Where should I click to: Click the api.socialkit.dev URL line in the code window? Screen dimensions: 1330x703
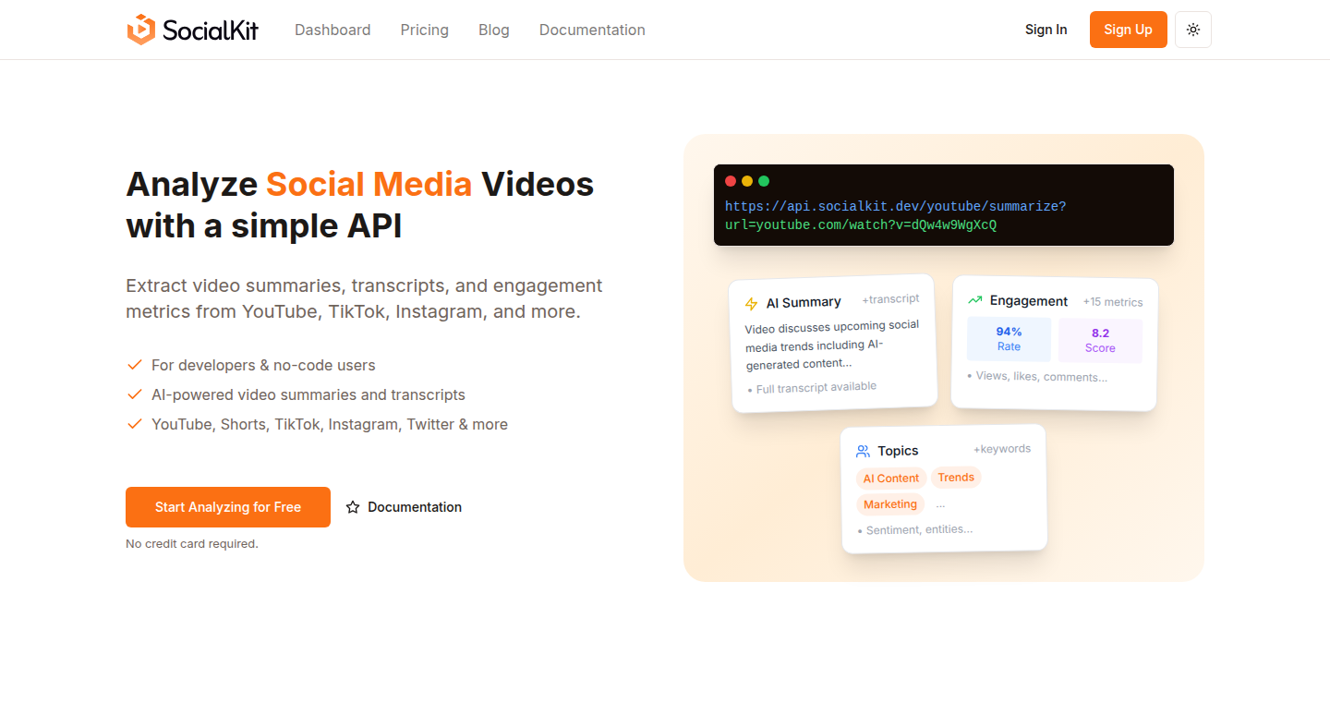[x=895, y=207]
